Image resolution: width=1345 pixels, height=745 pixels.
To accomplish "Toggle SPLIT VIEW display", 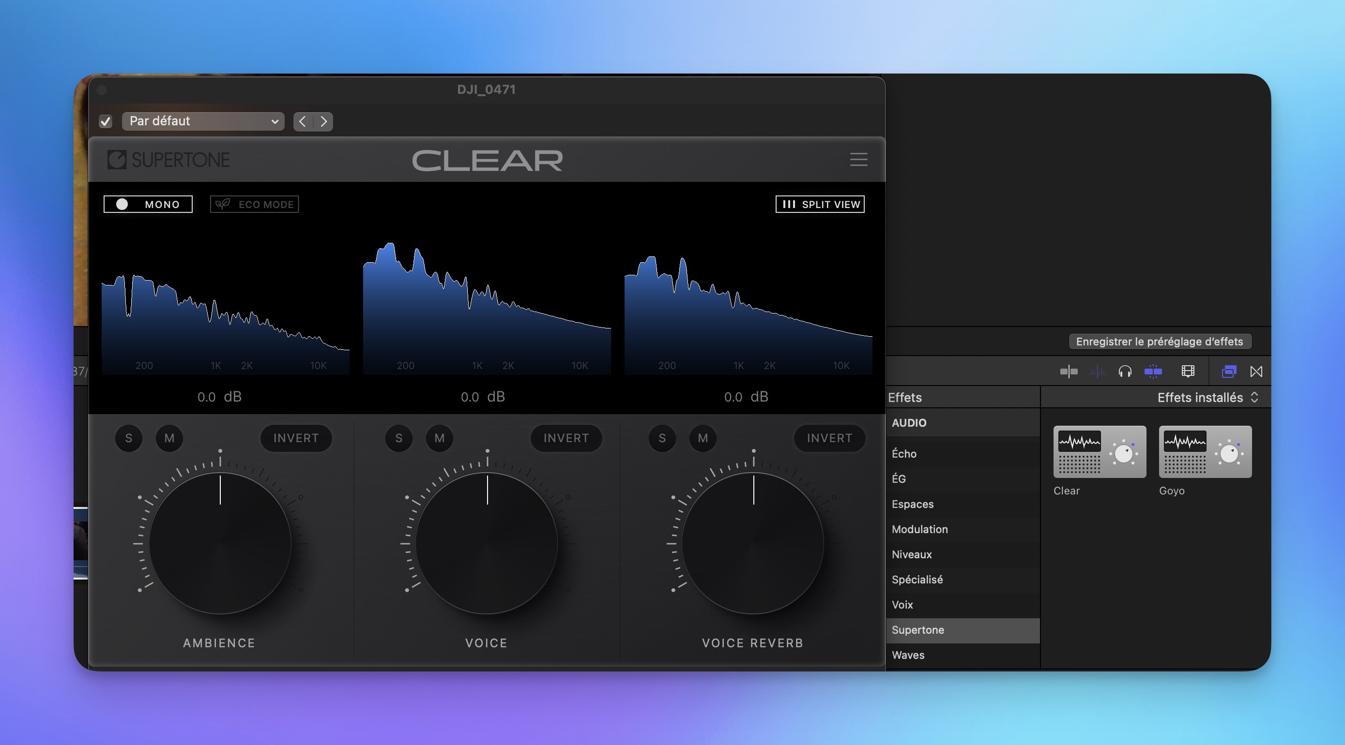I will pyautogui.click(x=820, y=204).
